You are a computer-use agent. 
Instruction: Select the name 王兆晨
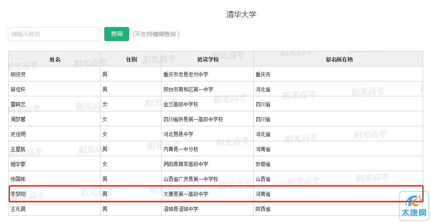point(18,209)
